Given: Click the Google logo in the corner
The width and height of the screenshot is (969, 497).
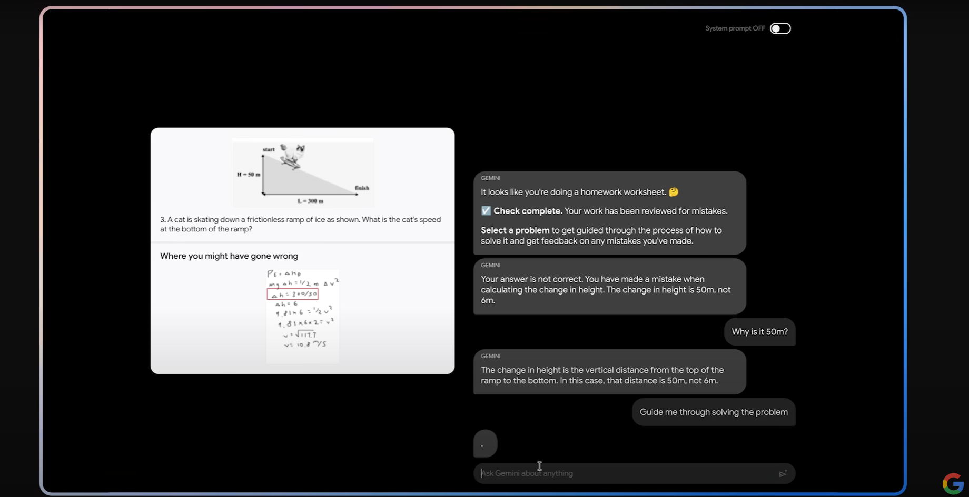Looking at the screenshot, I should tap(952, 483).
